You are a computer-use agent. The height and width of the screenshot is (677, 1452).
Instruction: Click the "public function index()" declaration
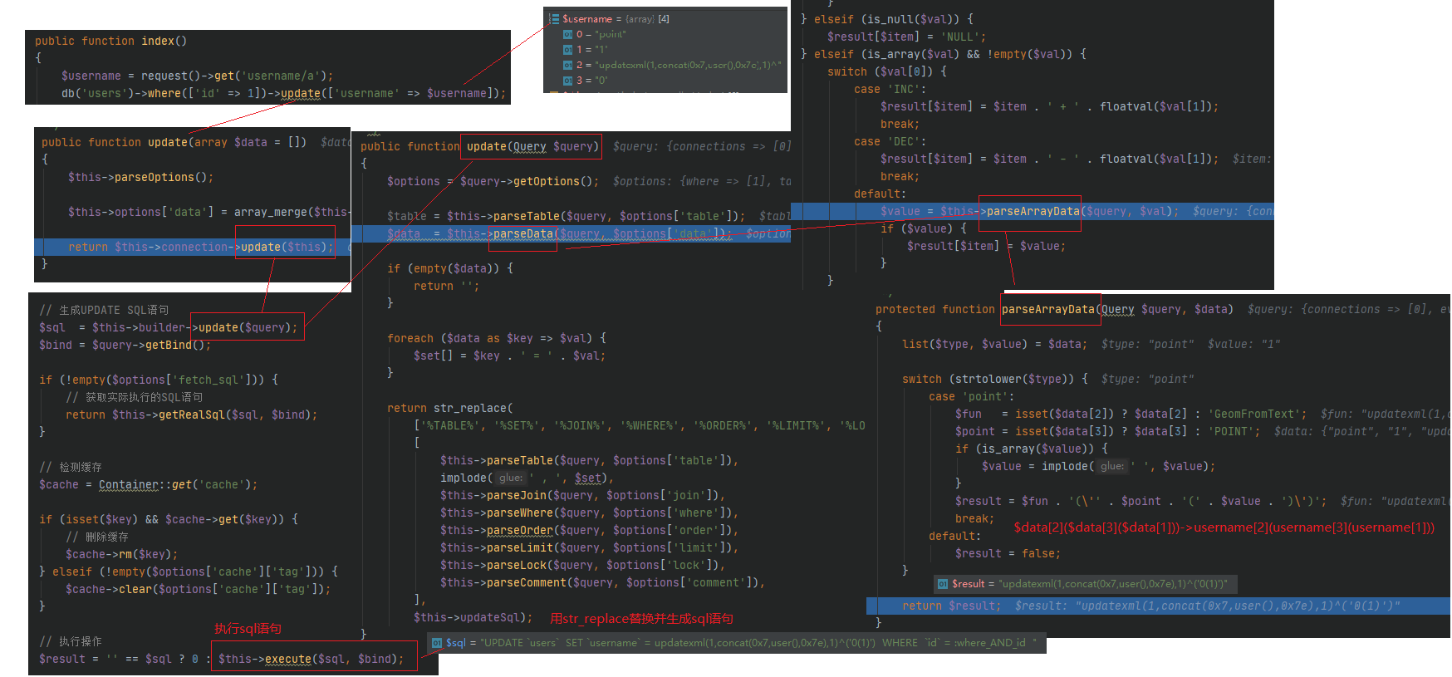[x=110, y=41]
